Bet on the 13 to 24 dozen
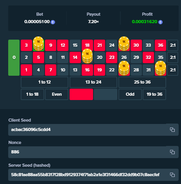The width and height of the screenshot is (181, 184). pyautogui.click(x=93, y=82)
